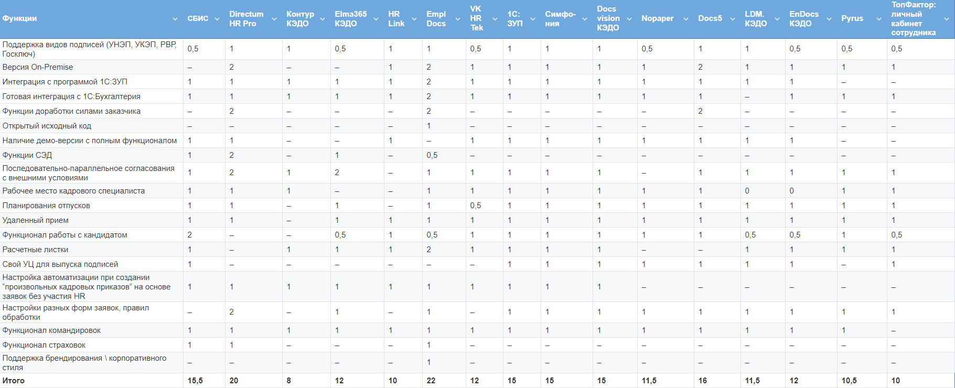Click Directum value 2 in Настройки разных форм заявок
Image resolution: width=955 pixels, height=388 pixels.
click(232, 312)
